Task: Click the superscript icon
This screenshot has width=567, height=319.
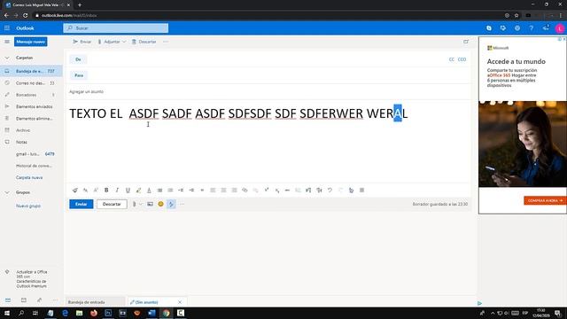Action: tap(266, 191)
